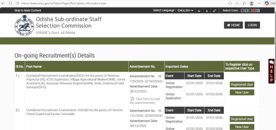This screenshot has height=130, width=276.
Task: Select the light blue color theme
Action: click(258, 11)
